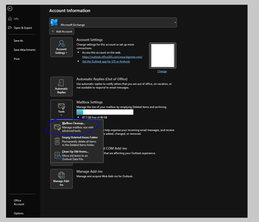The width and height of the screenshot is (259, 222).
Task: Select Save Attachments in sidebar
Action: tap(24, 50)
